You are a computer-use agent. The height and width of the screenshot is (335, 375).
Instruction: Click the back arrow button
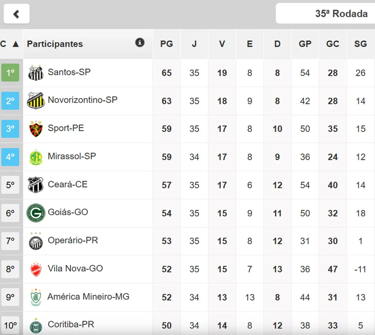(x=16, y=14)
